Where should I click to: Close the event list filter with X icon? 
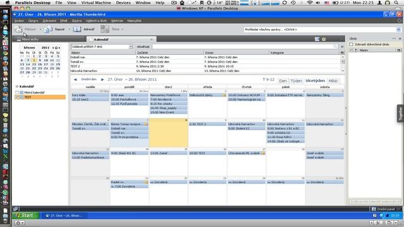(342, 47)
